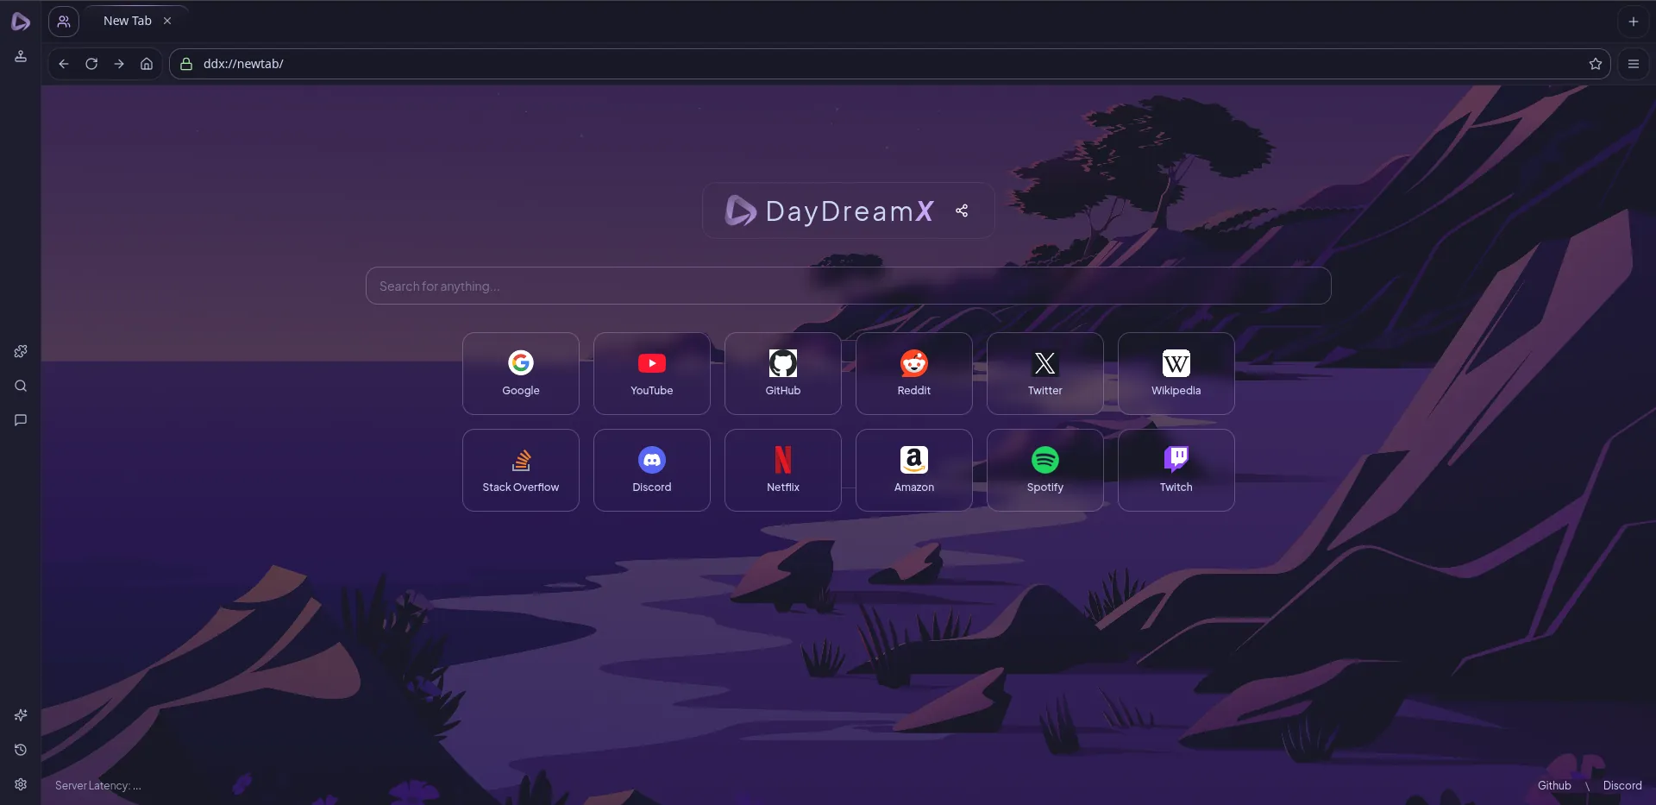Focus the 'Search for anything' field

click(848, 286)
